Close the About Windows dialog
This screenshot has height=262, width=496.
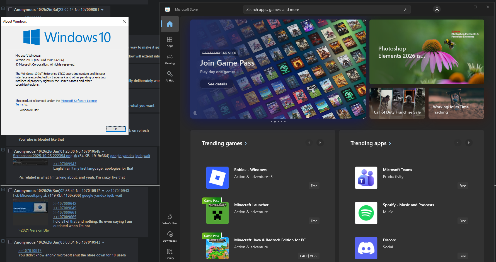point(124,21)
